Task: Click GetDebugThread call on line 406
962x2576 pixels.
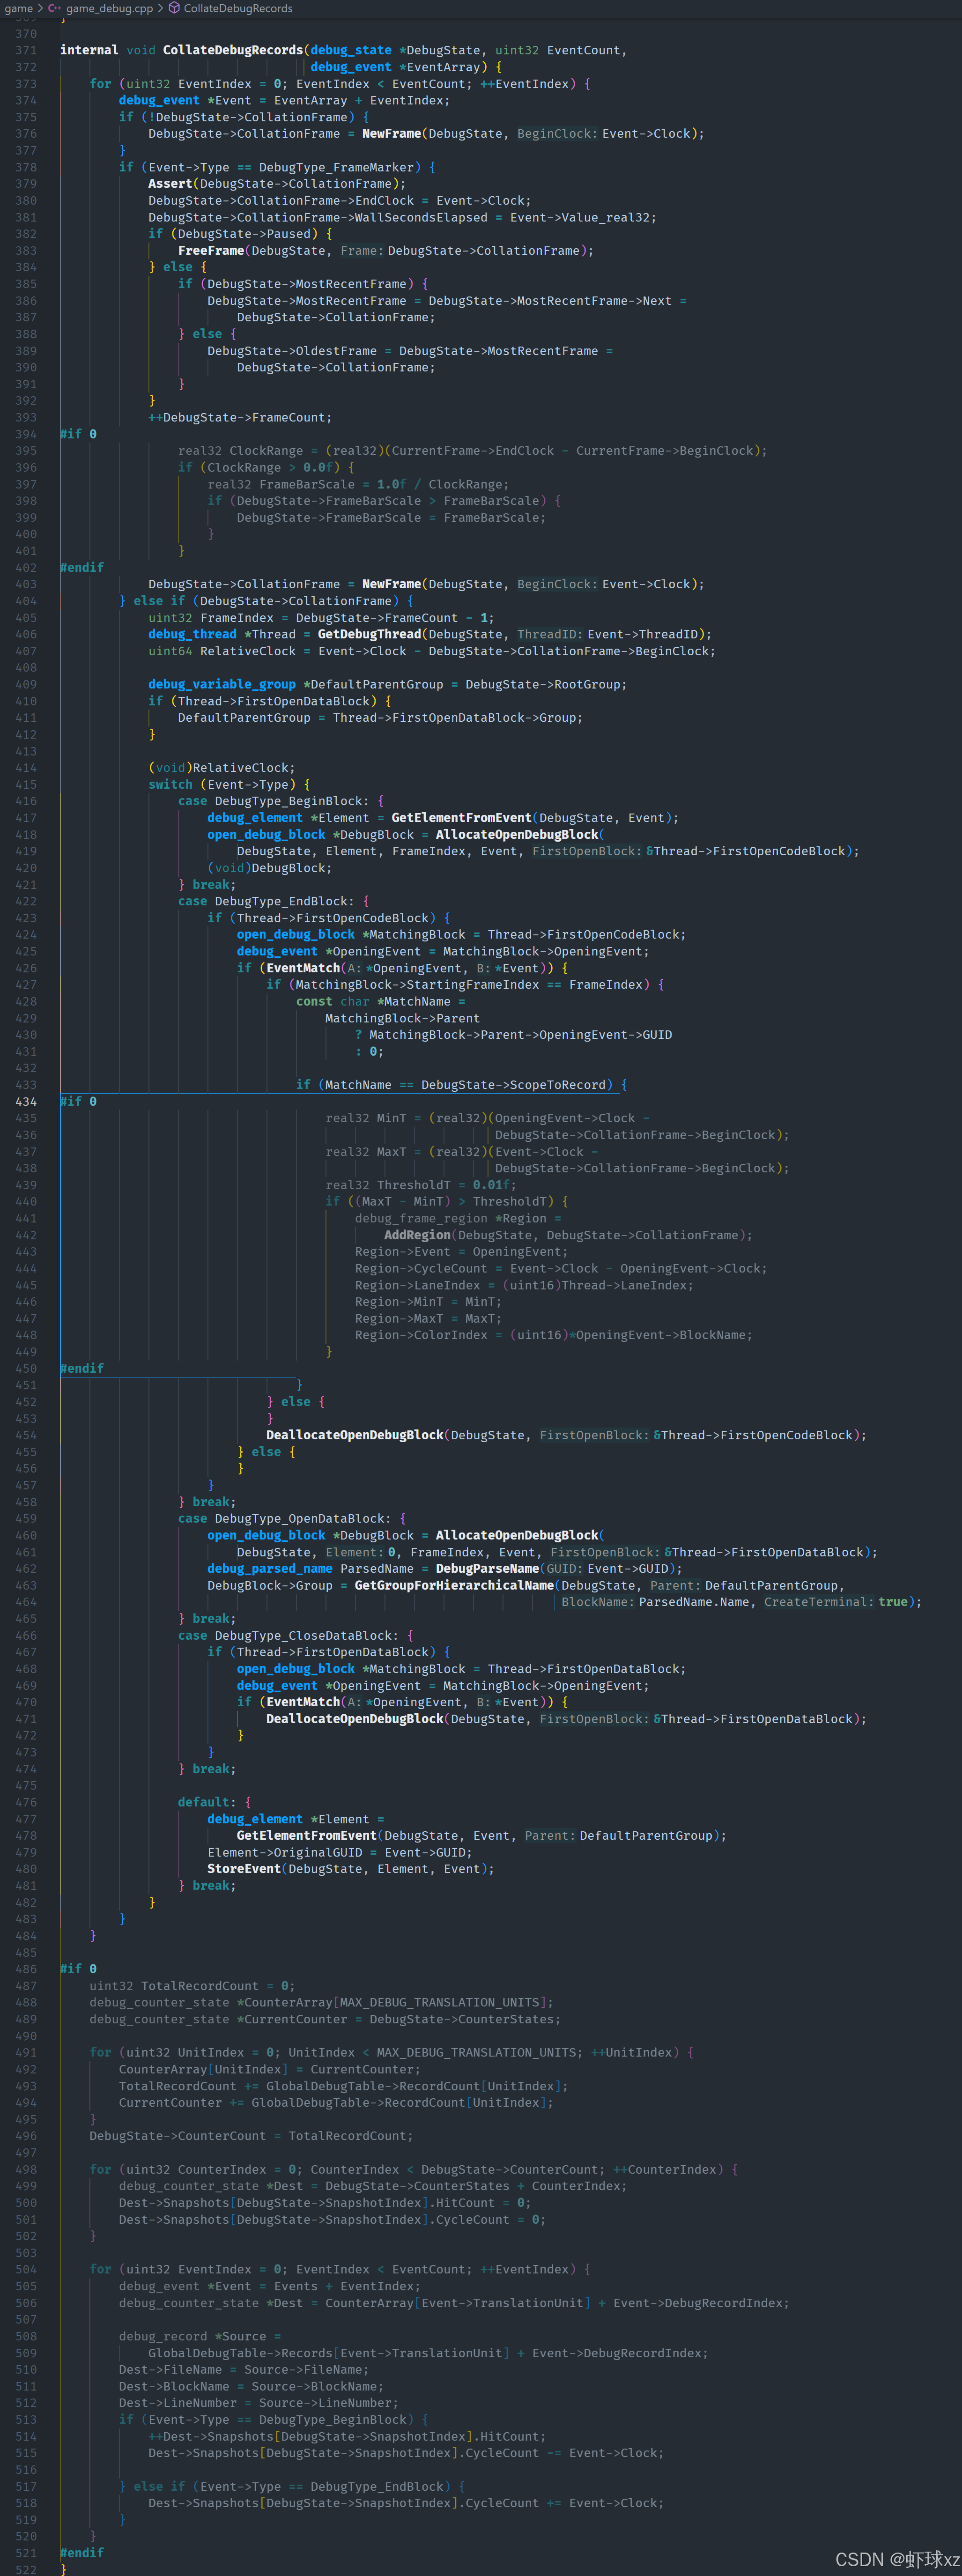Action: [x=368, y=634]
